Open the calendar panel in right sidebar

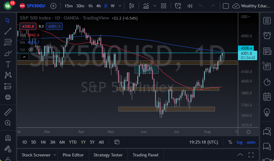click(x=267, y=97)
